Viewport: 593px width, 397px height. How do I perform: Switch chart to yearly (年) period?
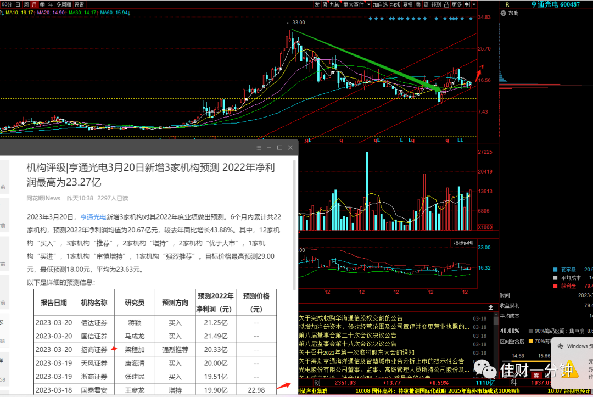pos(51,4)
